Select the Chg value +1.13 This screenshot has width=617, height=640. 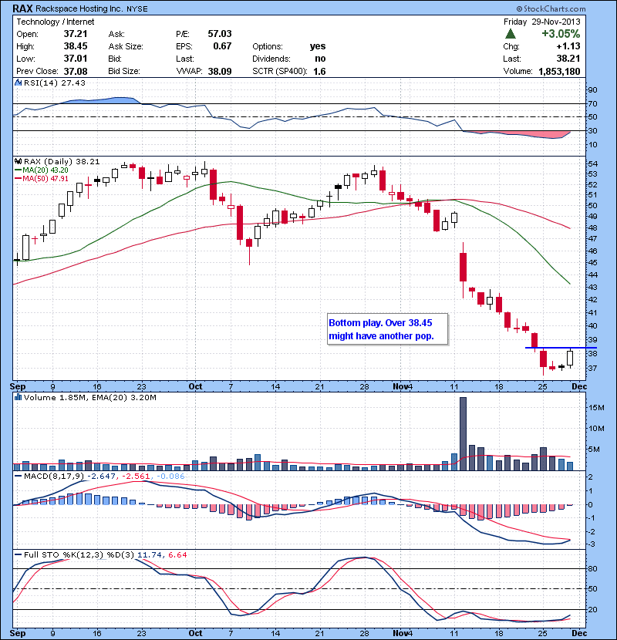click(568, 46)
